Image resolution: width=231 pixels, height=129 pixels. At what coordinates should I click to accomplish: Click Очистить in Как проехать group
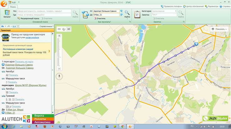coord(100,18)
